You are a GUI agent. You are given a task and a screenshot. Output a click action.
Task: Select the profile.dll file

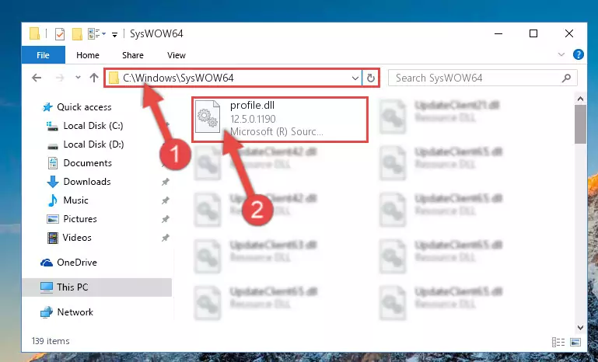point(279,120)
